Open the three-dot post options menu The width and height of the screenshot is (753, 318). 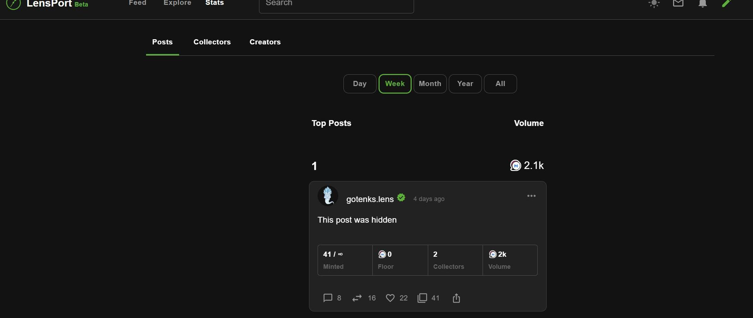[531, 196]
